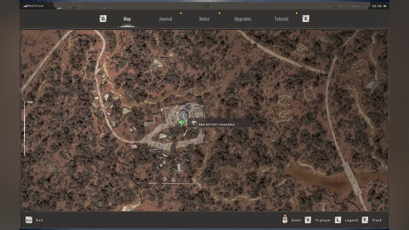
Task: Click the x5 zoom level scale bar
Action: [x=25, y=128]
